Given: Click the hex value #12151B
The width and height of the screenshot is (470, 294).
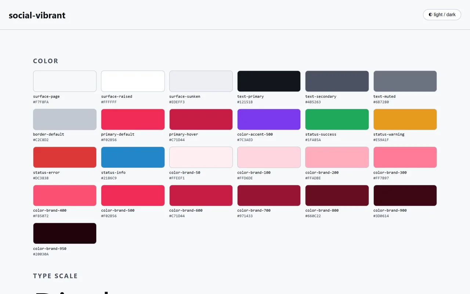Looking at the screenshot, I should pyautogui.click(x=245, y=102).
